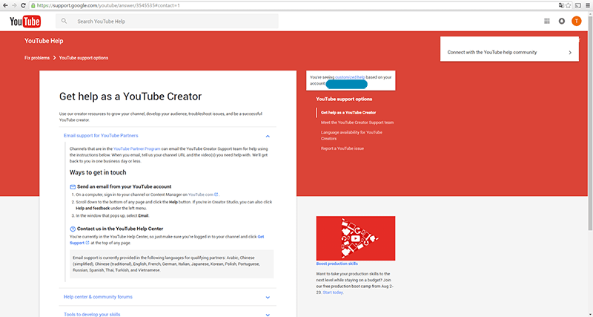
Task: Select Report a YouTube issue
Action: pyautogui.click(x=342, y=148)
